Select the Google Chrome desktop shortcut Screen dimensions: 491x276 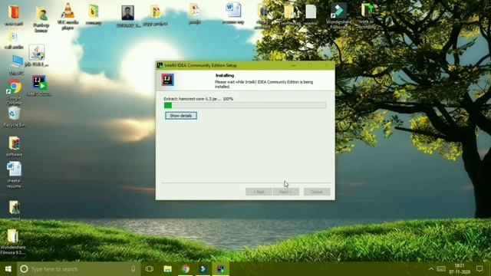(14, 91)
